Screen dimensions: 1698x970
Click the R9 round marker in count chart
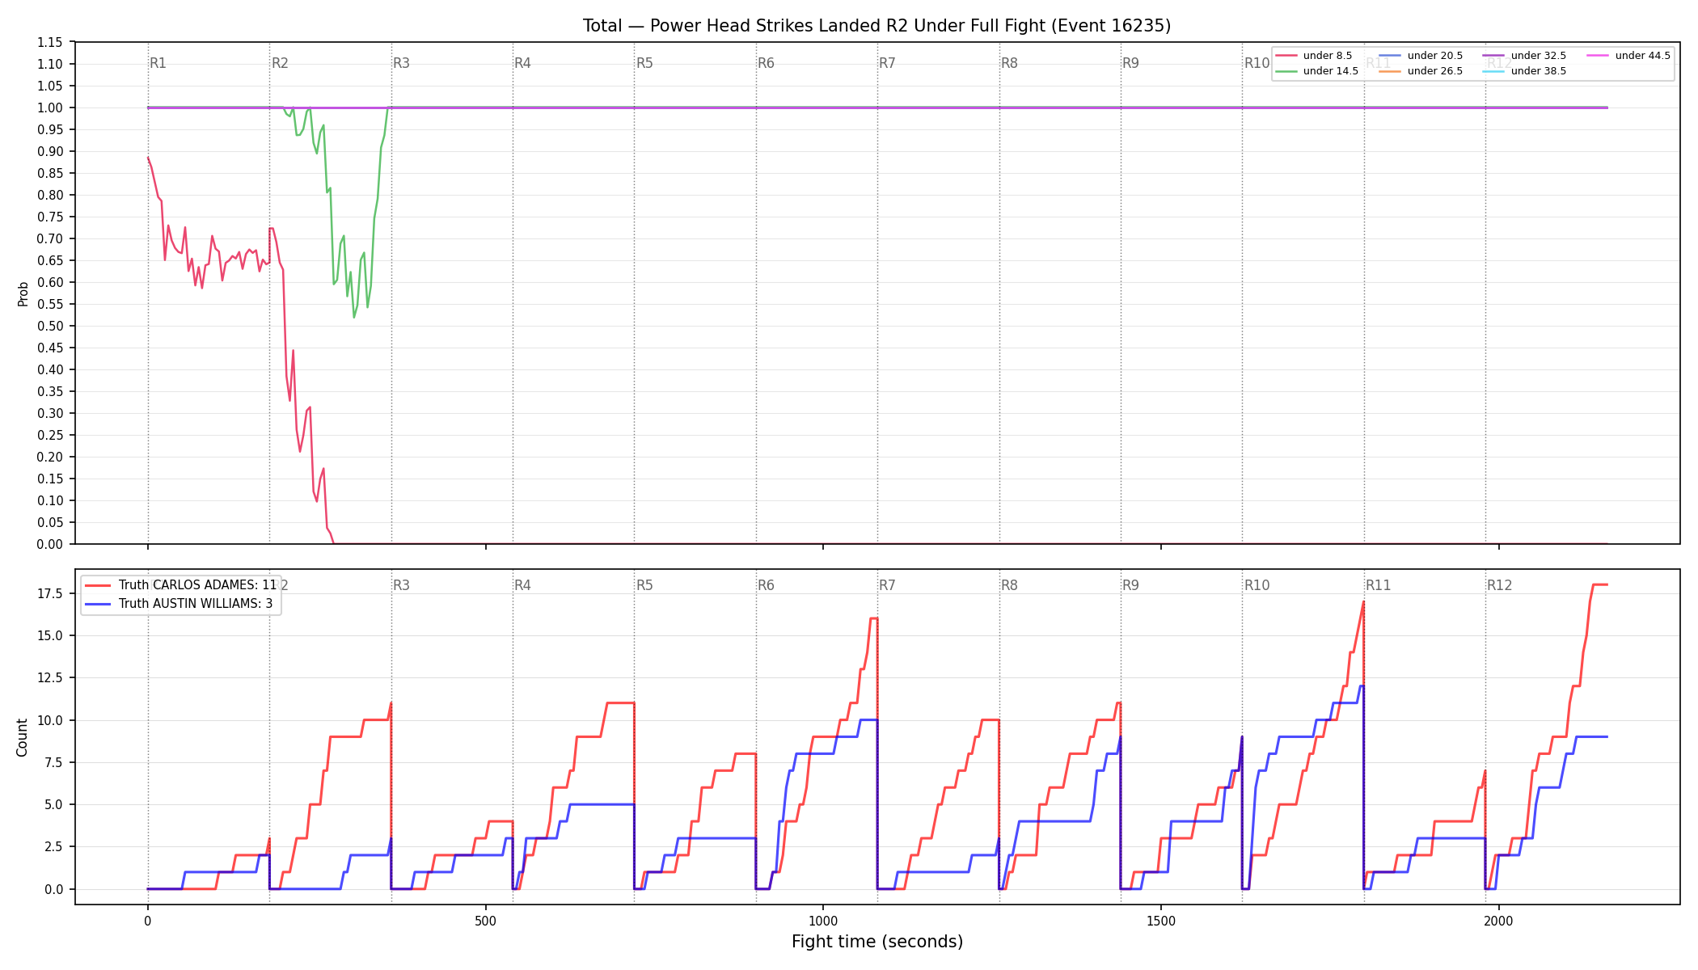click(1130, 585)
